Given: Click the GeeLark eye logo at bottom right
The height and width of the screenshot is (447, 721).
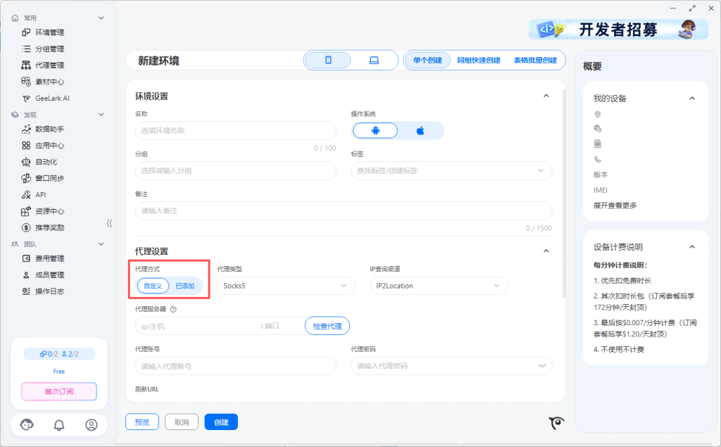Looking at the screenshot, I should coord(557,422).
